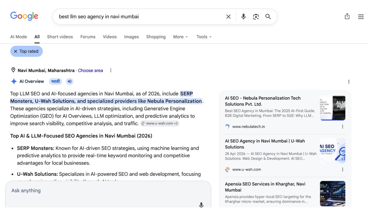This screenshot has width=368, height=222.
Task: Listen to AI Overview with speaker icon
Action: 70,81
